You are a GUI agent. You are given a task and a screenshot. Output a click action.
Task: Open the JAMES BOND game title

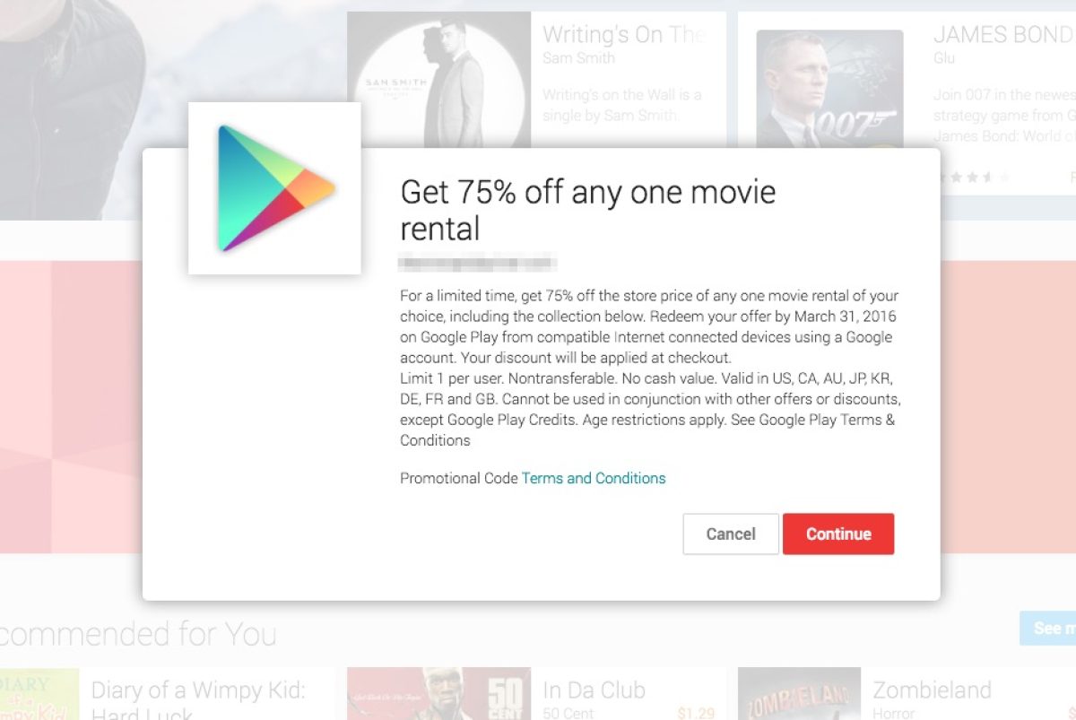coord(1003,35)
